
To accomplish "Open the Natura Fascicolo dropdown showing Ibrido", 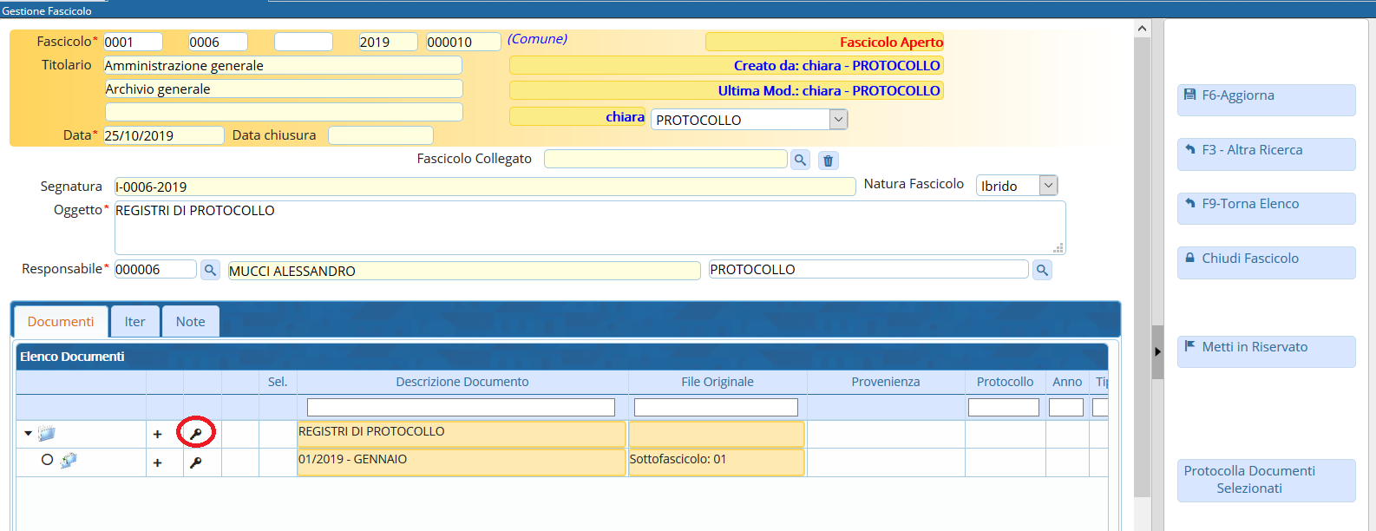I will (x=1048, y=186).
